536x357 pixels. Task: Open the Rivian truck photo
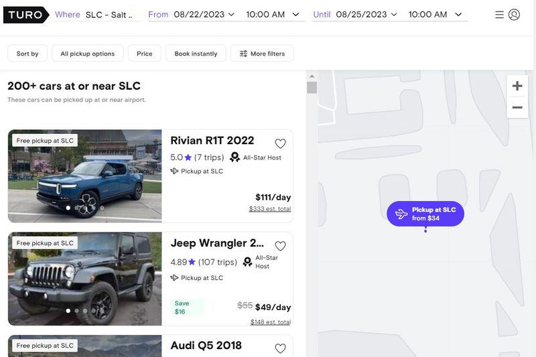(85, 176)
